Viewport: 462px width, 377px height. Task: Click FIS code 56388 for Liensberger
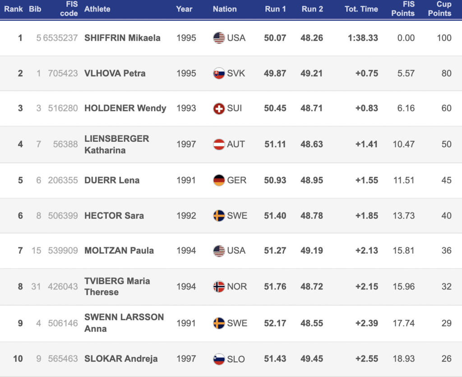[65, 144]
